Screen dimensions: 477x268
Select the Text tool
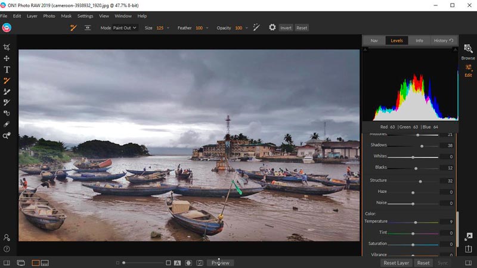pos(7,70)
